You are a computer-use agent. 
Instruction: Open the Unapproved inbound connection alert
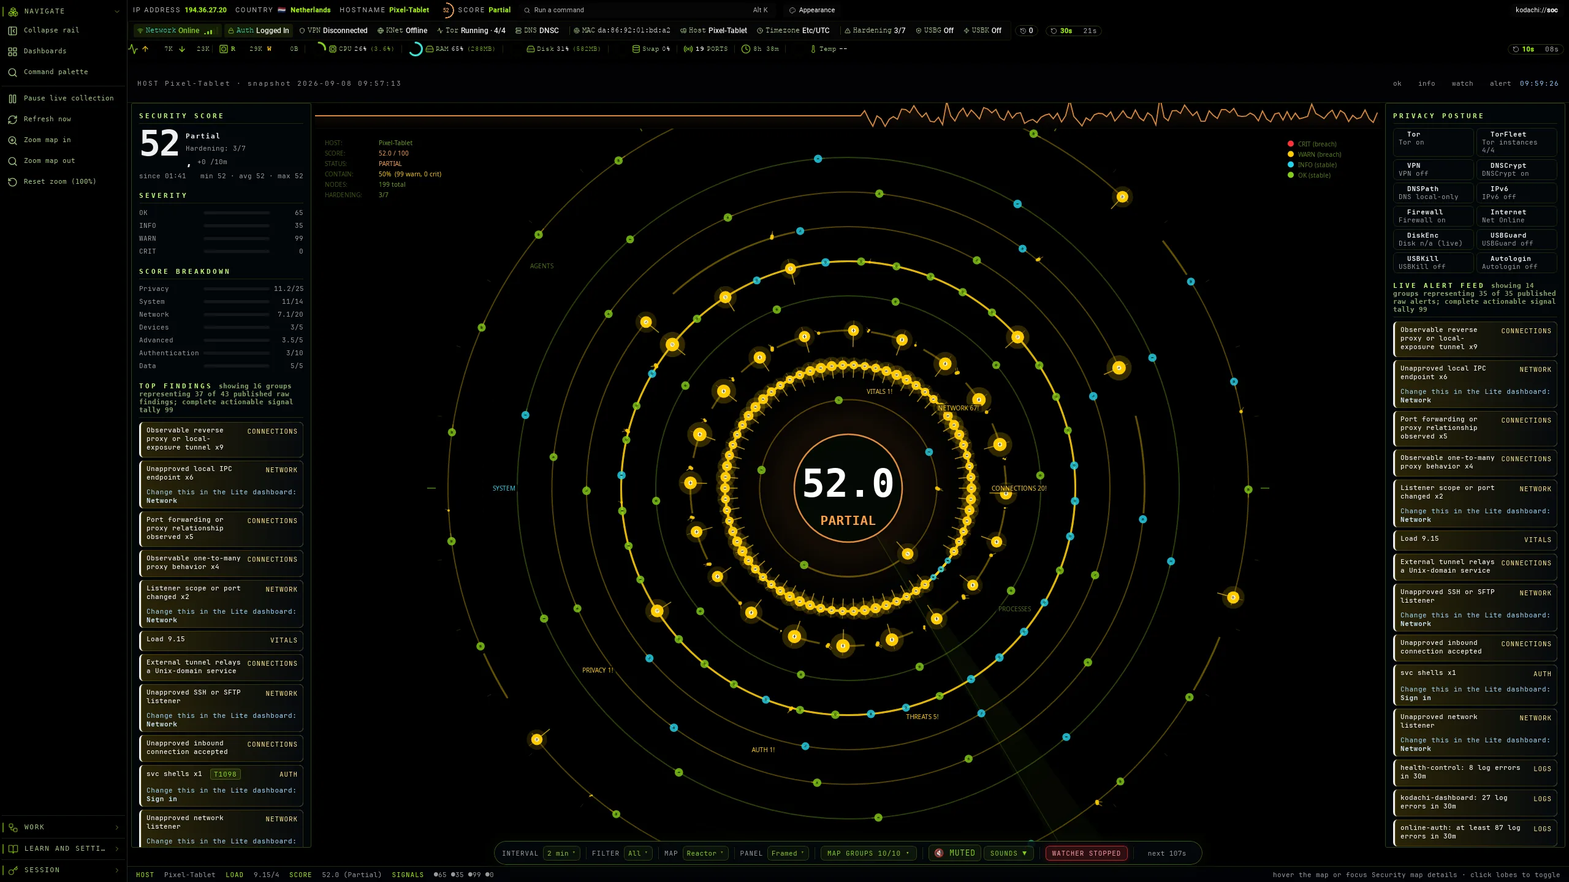pyautogui.click(x=1475, y=648)
